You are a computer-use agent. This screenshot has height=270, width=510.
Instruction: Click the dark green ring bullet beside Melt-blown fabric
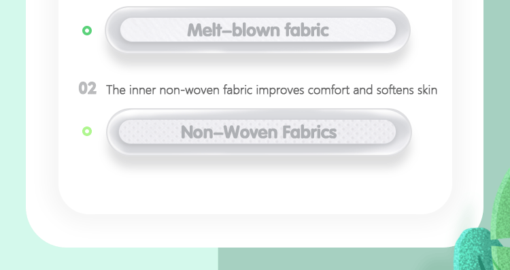click(x=87, y=31)
